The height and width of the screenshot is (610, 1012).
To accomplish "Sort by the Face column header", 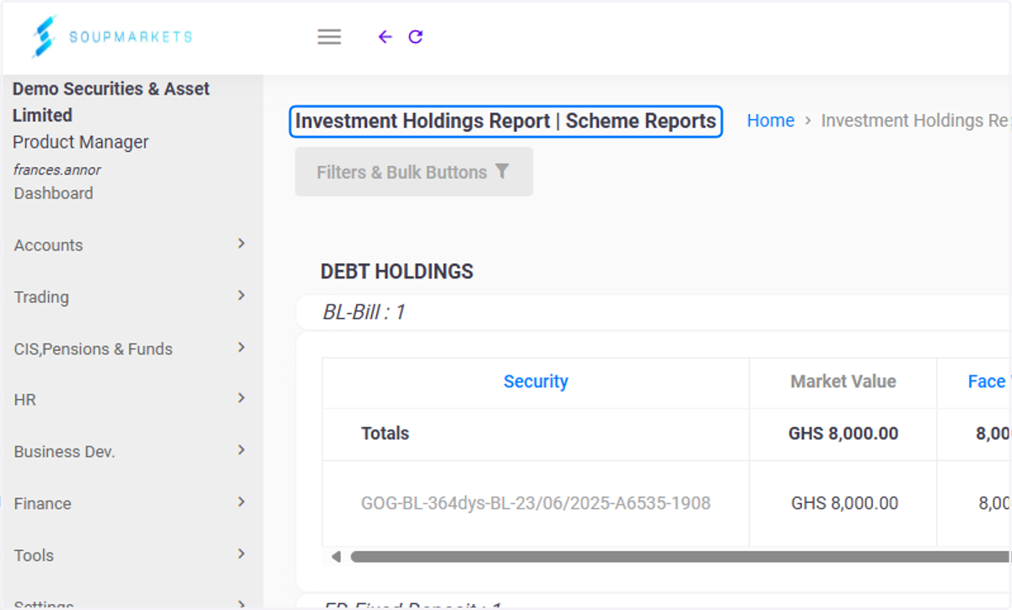I will tap(988, 381).
